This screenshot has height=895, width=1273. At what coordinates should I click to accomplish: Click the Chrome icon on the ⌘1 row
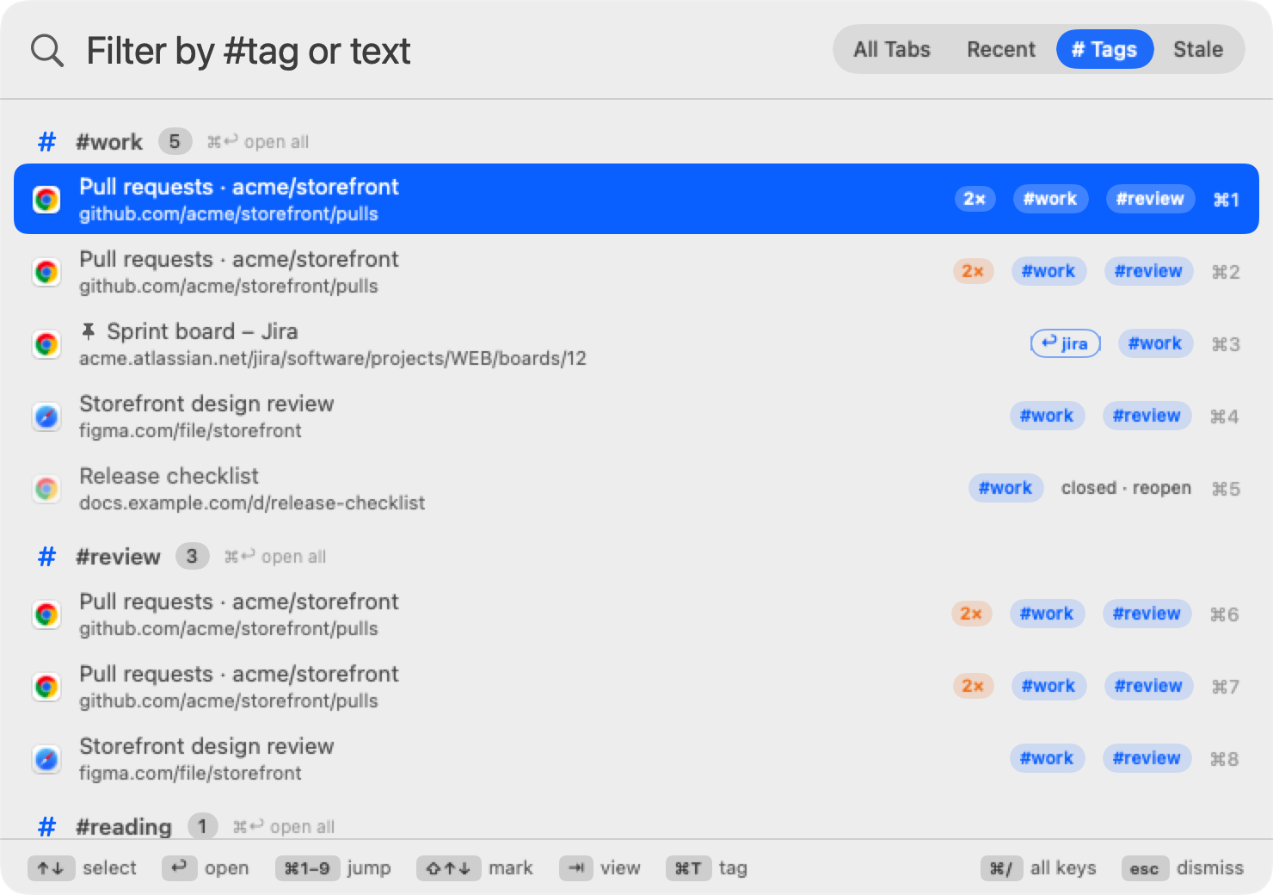46,200
